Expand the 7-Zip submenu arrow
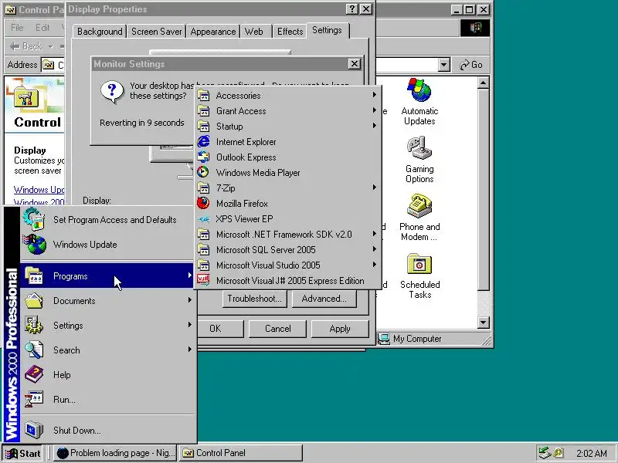 (375, 188)
